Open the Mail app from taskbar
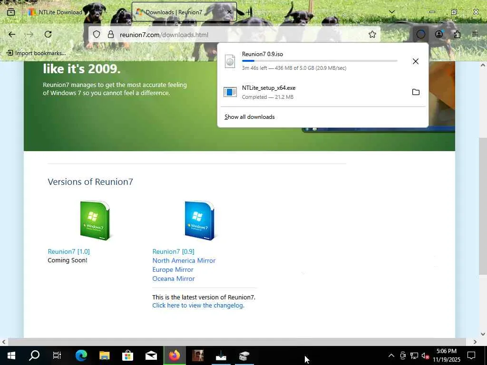Image resolution: width=487 pixels, height=365 pixels. 151,355
